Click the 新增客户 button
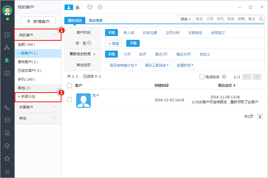The height and width of the screenshot is (178, 268). pos(38,21)
